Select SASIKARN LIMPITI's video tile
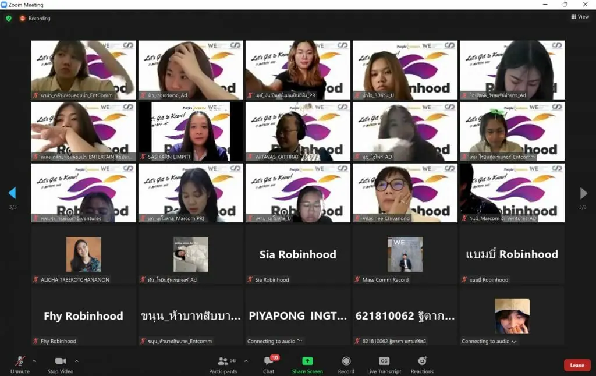The image size is (596, 376). click(x=191, y=132)
